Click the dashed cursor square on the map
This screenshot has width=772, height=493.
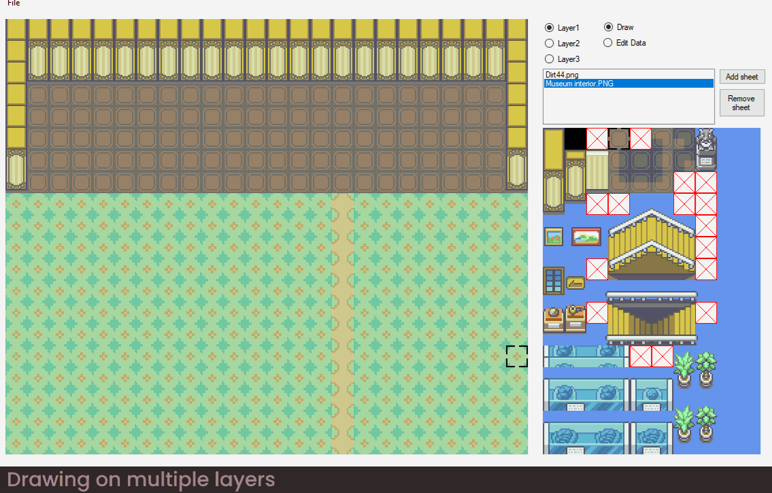coord(517,356)
